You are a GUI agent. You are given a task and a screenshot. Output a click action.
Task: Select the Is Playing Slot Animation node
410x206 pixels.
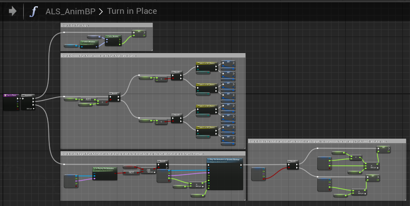[105, 169]
